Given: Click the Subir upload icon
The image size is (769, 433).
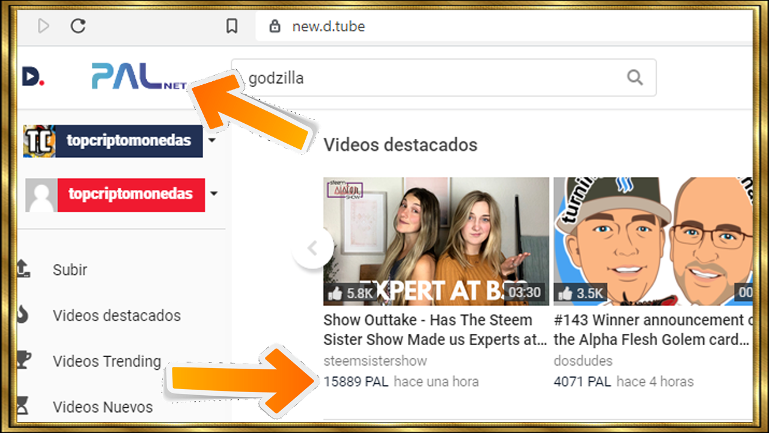Looking at the screenshot, I should (23, 269).
